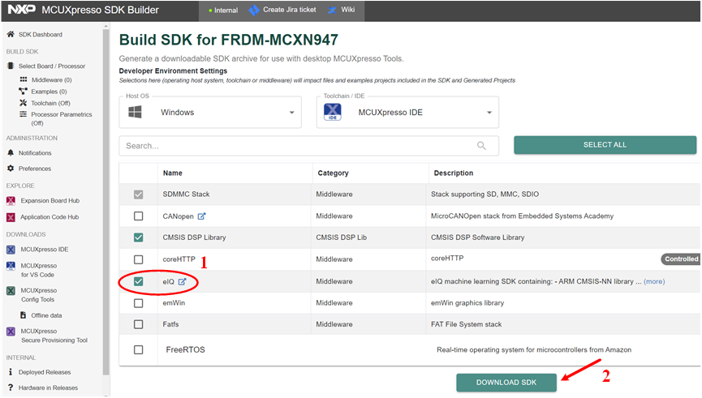Click the Select Board / Processor chip icon

[x=11, y=66]
